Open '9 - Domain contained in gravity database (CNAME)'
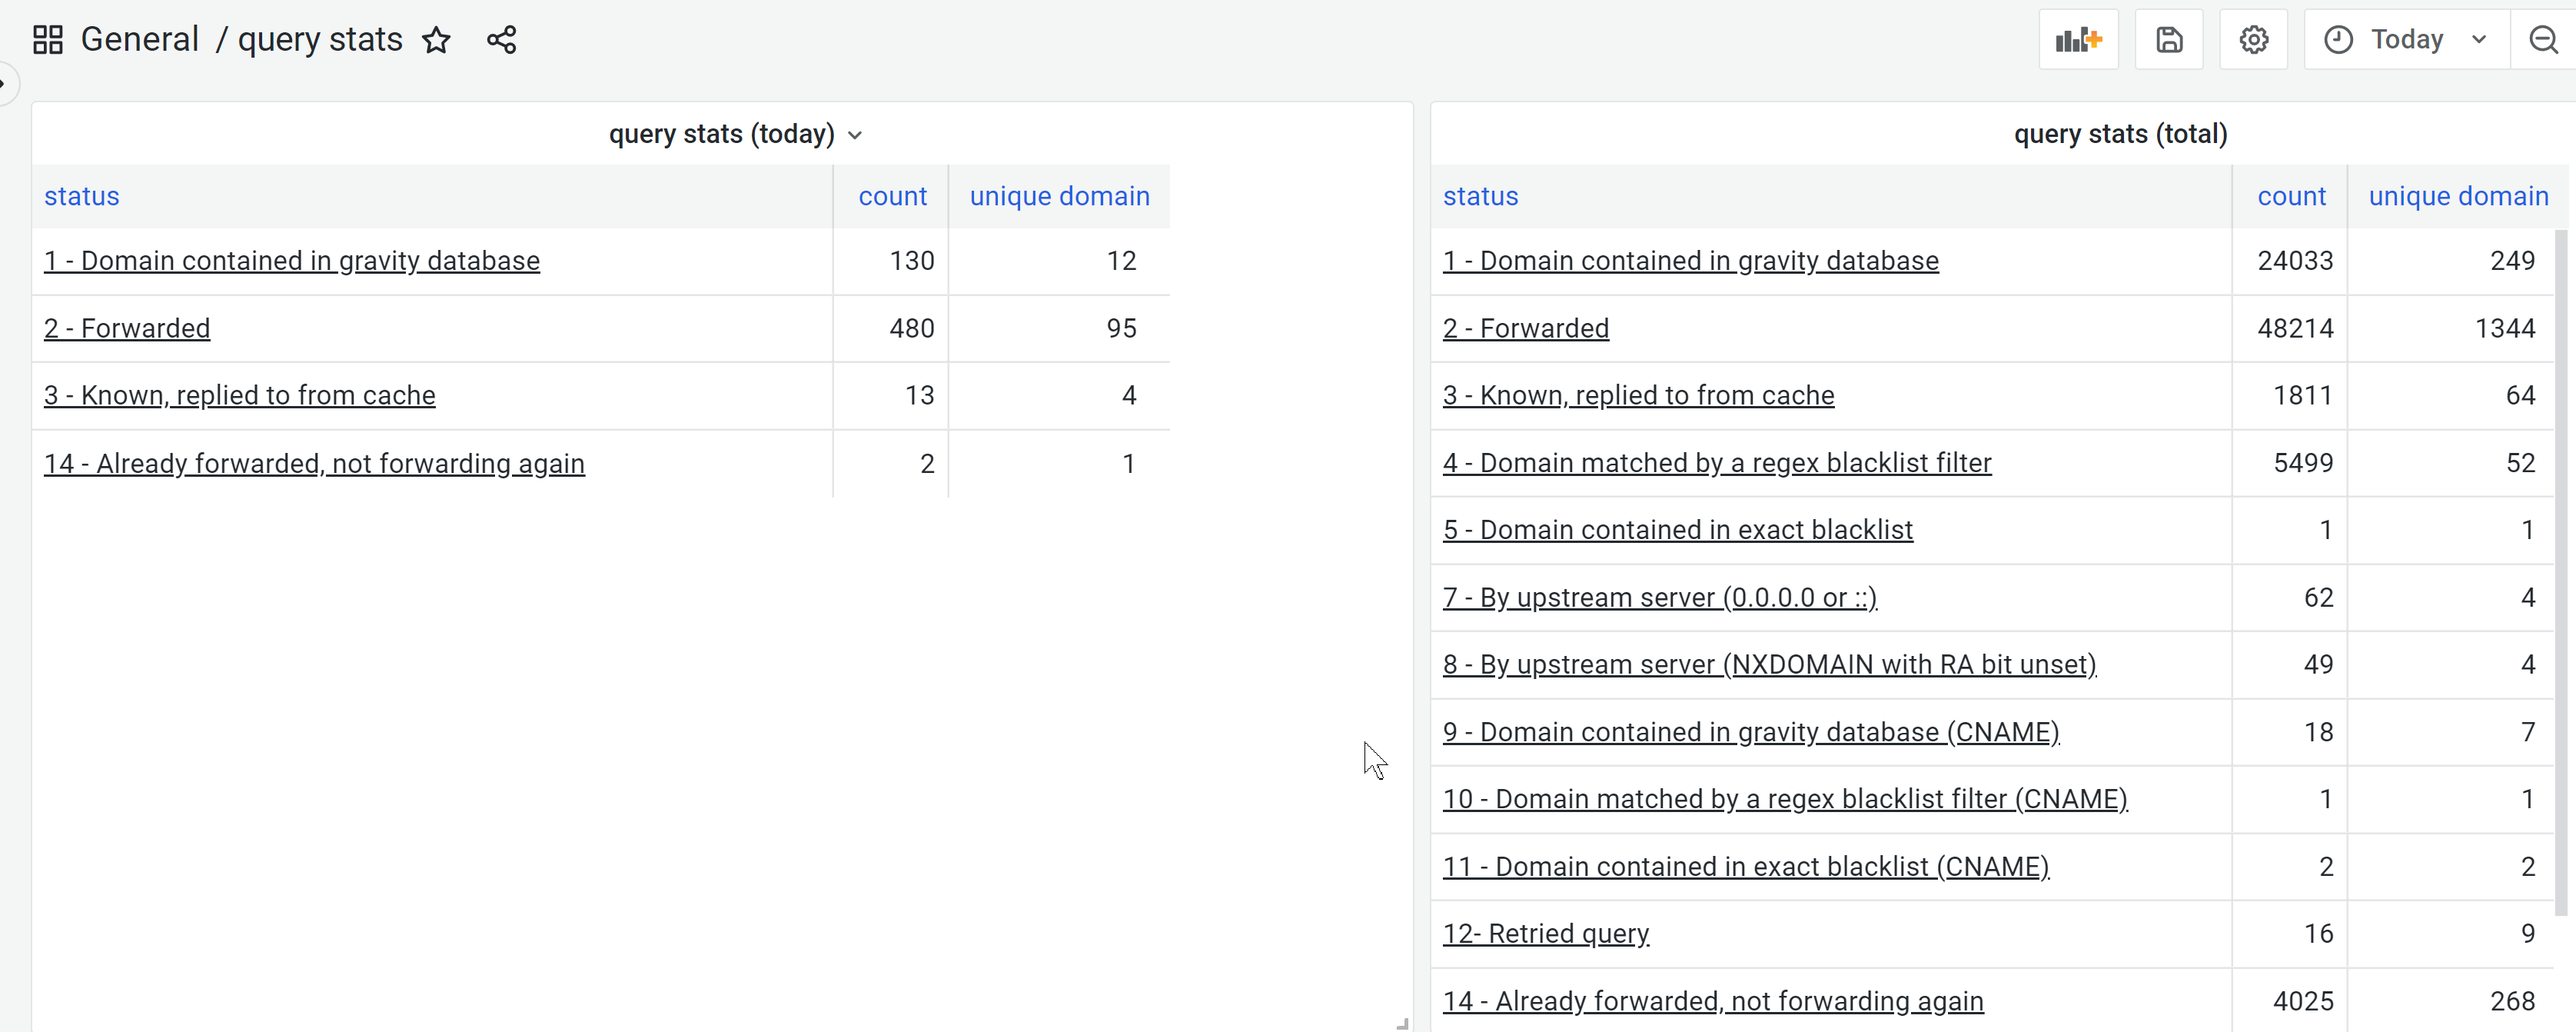The width and height of the screenshot is (2576, 1032). [x=1751, y=732]
